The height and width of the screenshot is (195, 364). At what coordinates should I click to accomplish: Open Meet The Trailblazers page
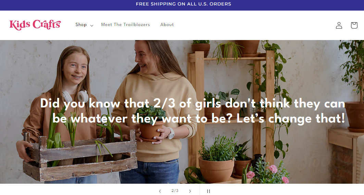point(125,25)
